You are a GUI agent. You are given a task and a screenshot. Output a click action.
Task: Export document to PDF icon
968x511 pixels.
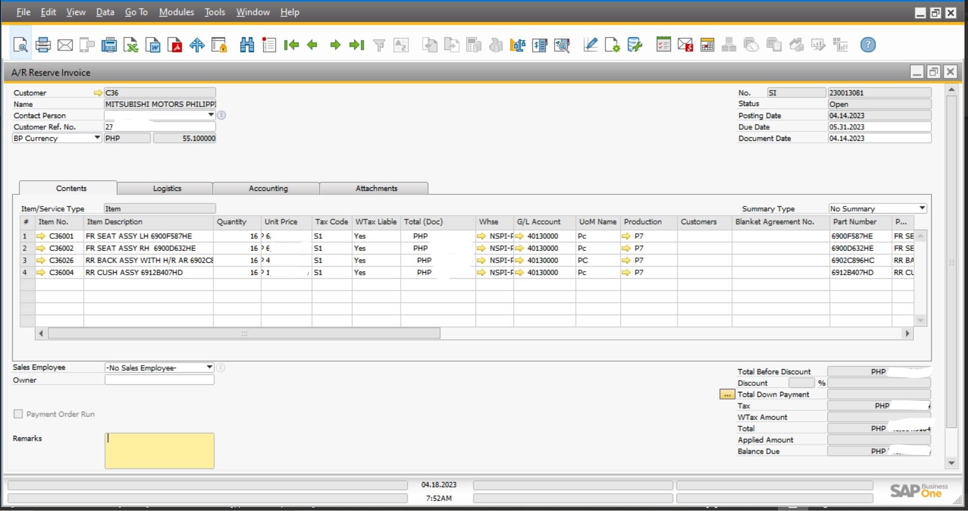click(175, 45)
